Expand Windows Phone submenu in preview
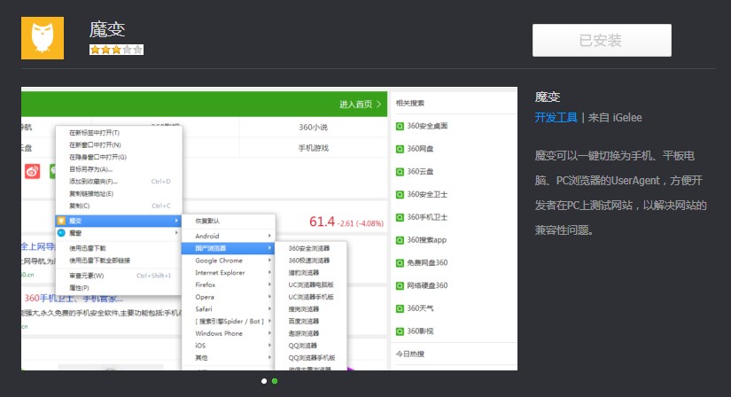Screen dimensions: 731x397 229,333
